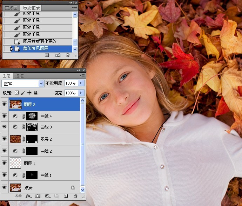Add a layer mask button
This screenshot has height=206, width=242.
click(x=38, y=196)
